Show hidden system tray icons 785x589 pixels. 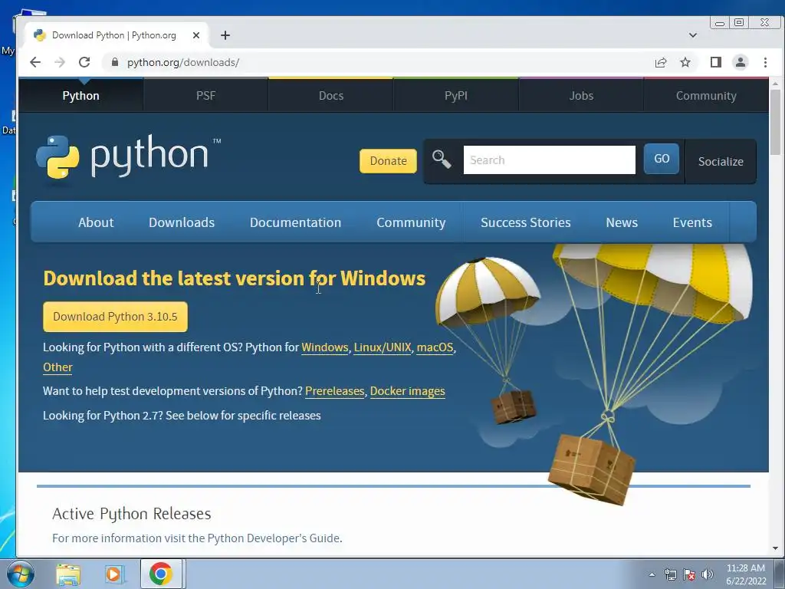point(652,574)
